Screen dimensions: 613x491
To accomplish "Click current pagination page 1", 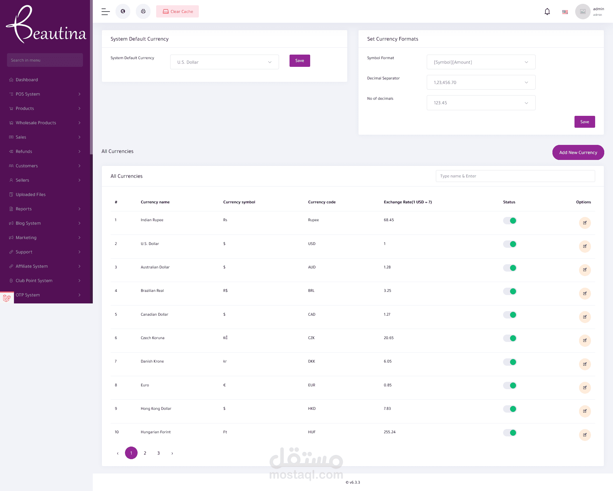I will (131, 453).
